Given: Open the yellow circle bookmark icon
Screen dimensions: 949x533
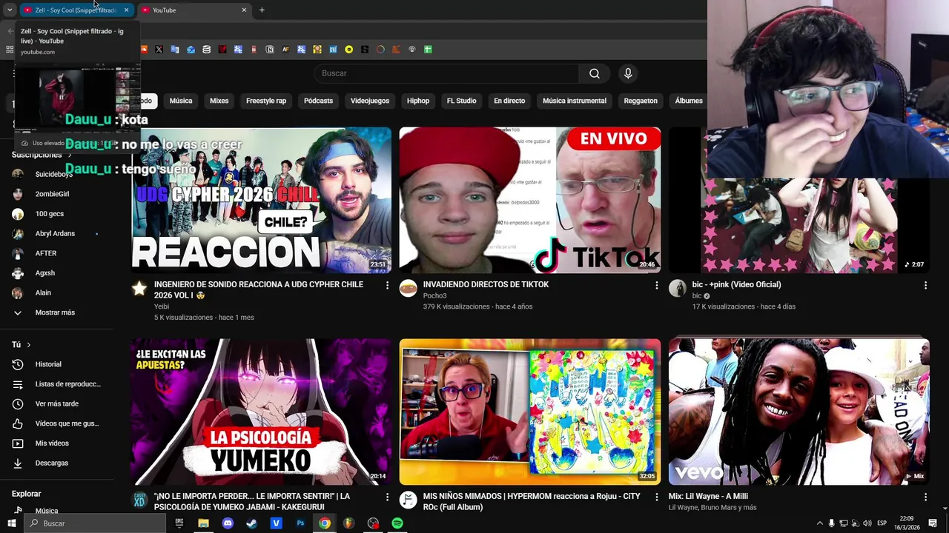Looking at the screenshot, I should (348, 50).
